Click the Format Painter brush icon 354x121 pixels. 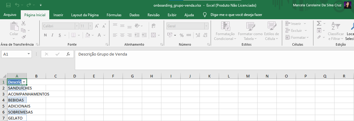[x=24, y=37]
